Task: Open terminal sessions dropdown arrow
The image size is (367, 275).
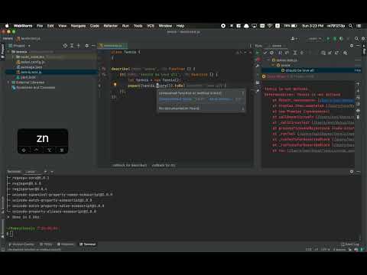Action: (x=52, y=172)
